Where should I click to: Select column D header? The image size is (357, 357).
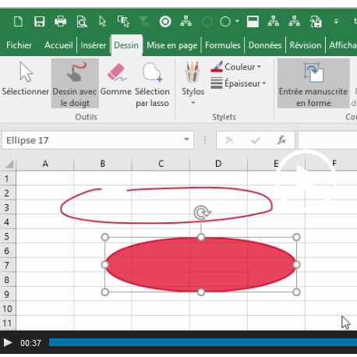click(x=218, y=164)
